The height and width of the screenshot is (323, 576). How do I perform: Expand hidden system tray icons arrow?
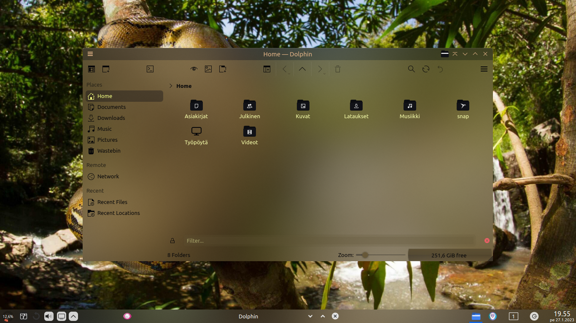point(73,316)
